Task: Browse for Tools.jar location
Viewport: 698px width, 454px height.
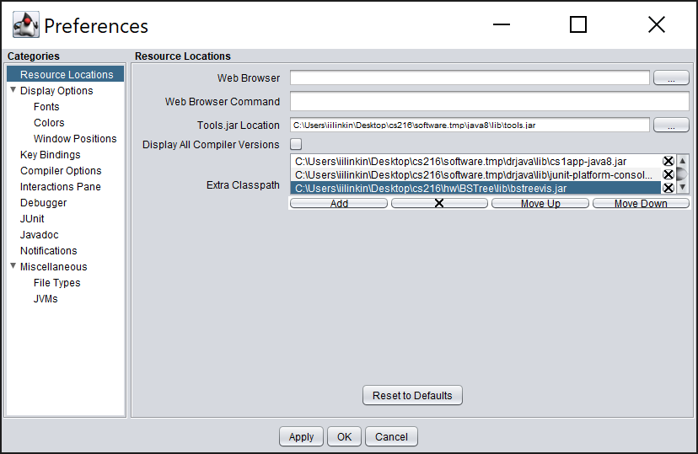Action: (x=671, y=126)
